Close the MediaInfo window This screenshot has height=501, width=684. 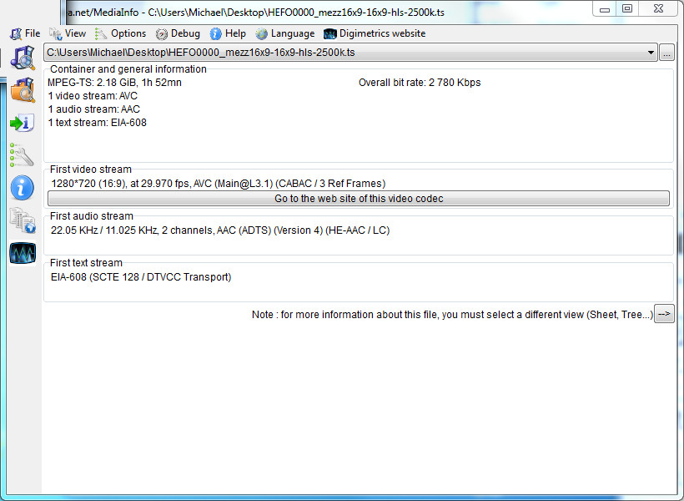click(658, 9)
